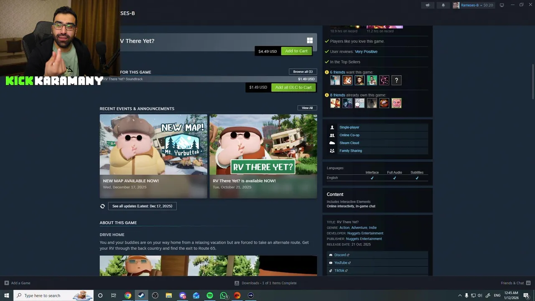Image resolution: width=535 pixels, height=301 pixels.
Task: Open the Adventure genre link
Action: pyautogui.click(x=359, y=227)
